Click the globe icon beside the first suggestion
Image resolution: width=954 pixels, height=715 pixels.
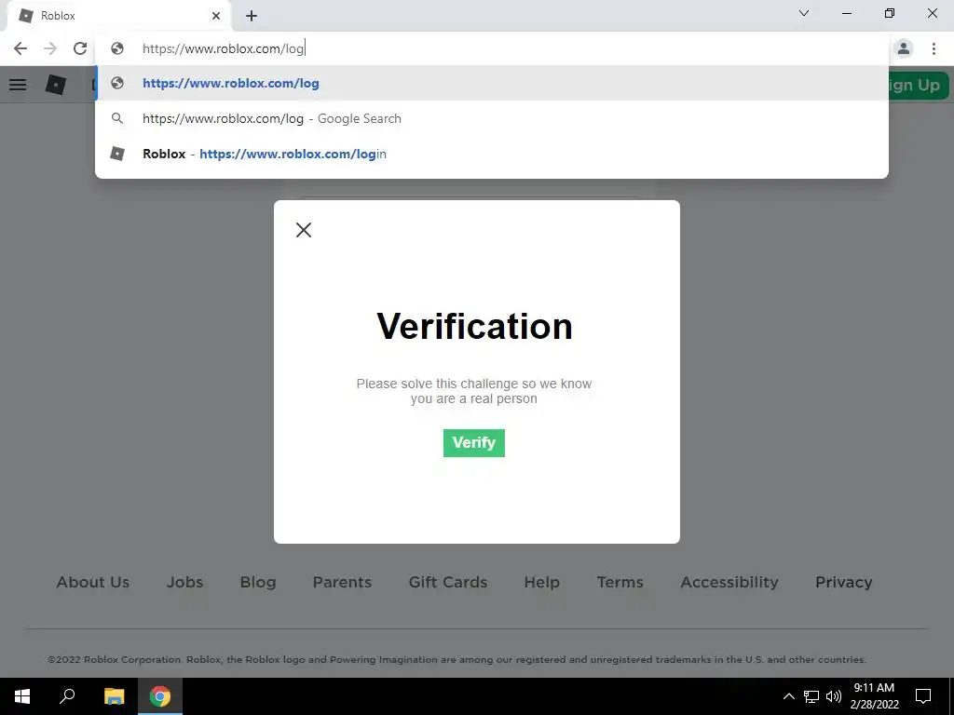tap(117, 83)
